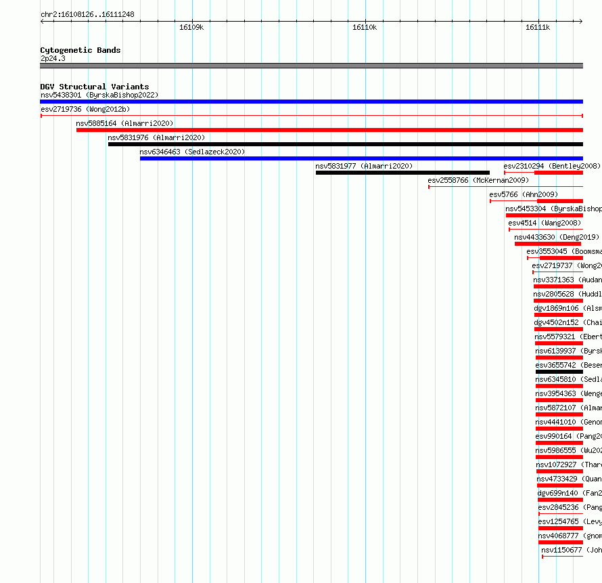Screen dimensions: 602x583
Task: Click the red bar of nsv5885164
Action: 329,130
